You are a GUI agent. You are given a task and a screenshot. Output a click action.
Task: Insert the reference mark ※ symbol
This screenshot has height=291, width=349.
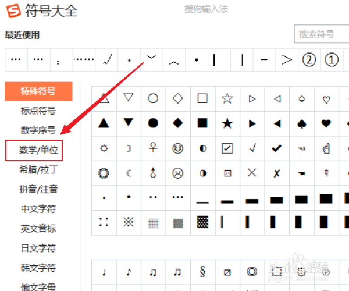(129, 222)
